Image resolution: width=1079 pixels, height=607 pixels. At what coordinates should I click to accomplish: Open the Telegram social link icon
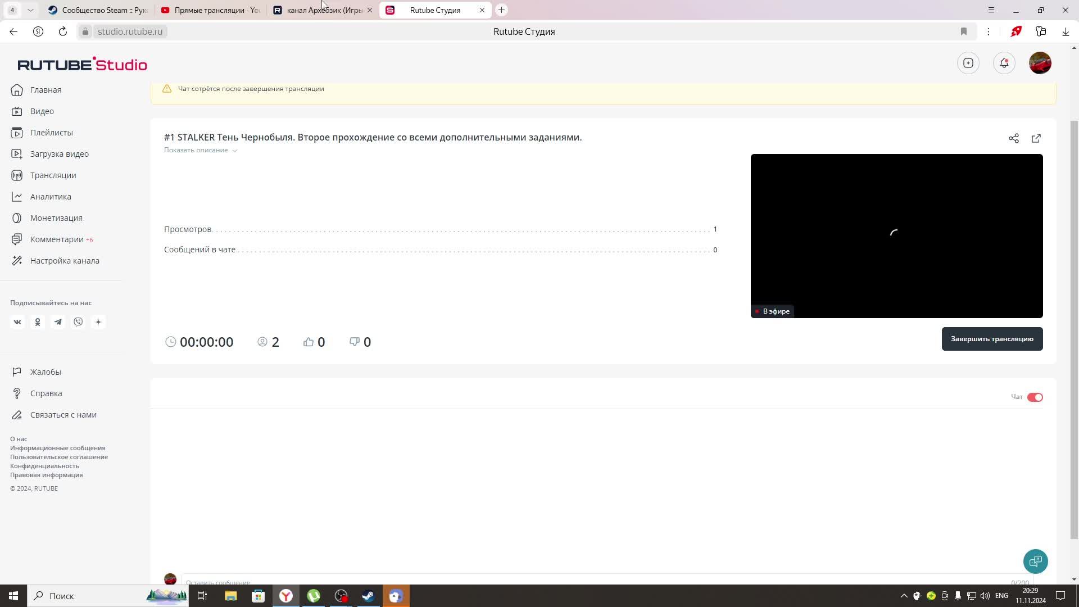58,322
